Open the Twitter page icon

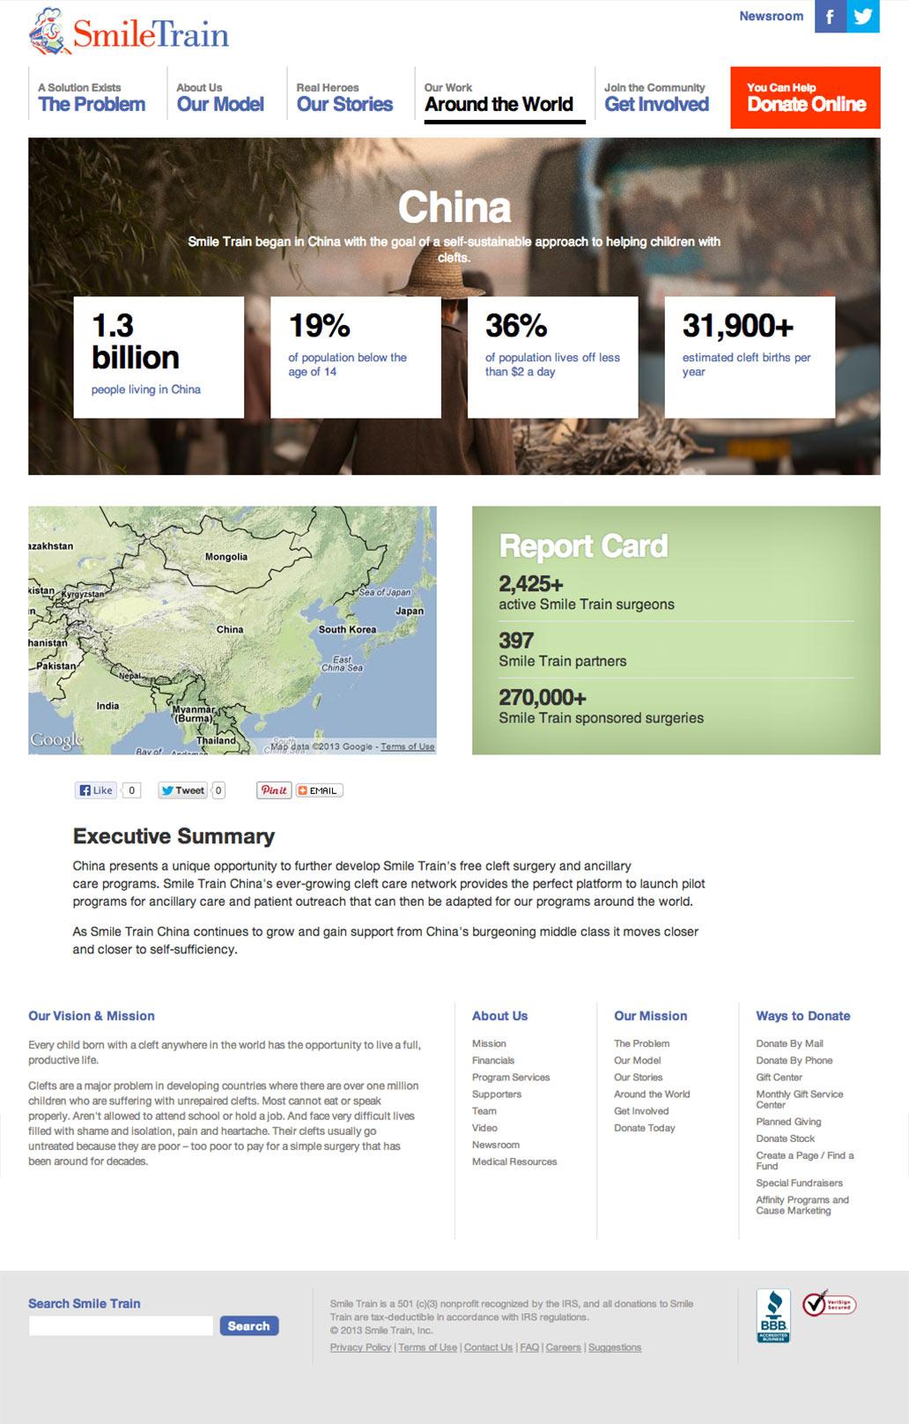point(863,16)
